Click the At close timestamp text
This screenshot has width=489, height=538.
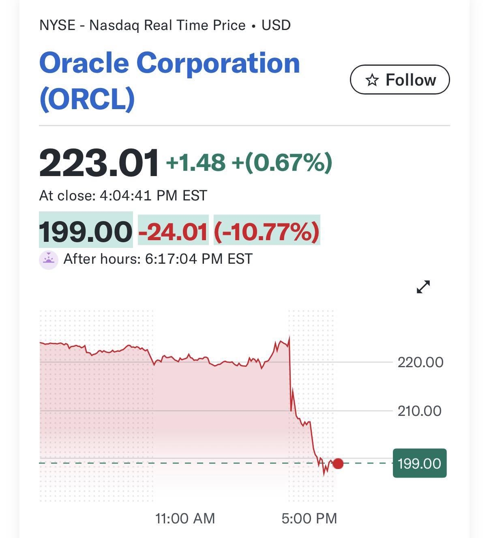coord(123,196)
